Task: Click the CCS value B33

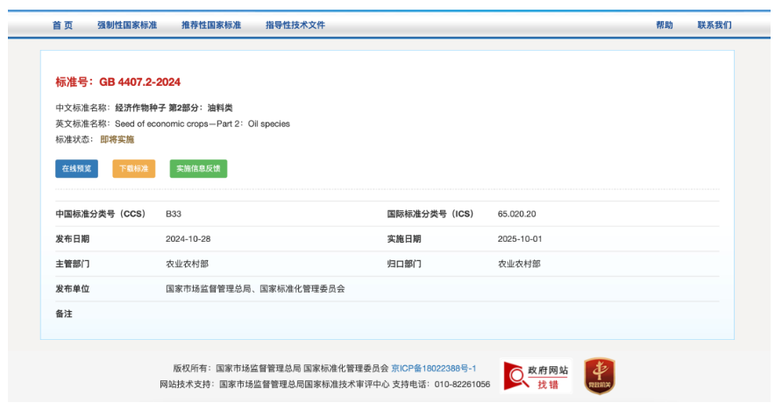Action: pyautogui.click(x=174, y=214)
